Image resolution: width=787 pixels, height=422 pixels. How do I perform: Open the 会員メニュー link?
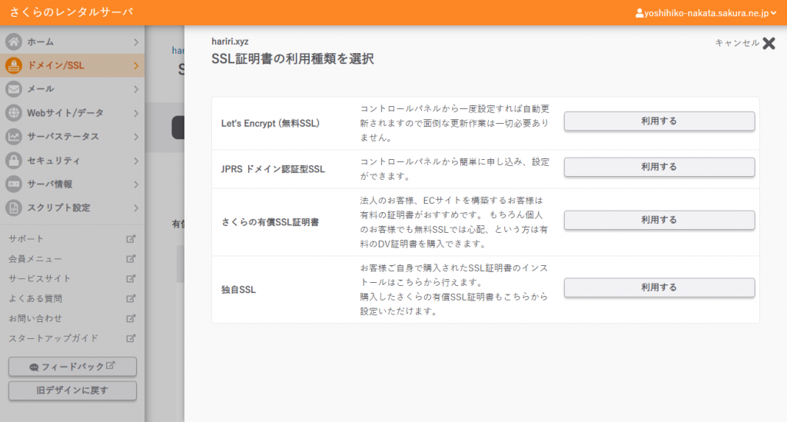35,259
